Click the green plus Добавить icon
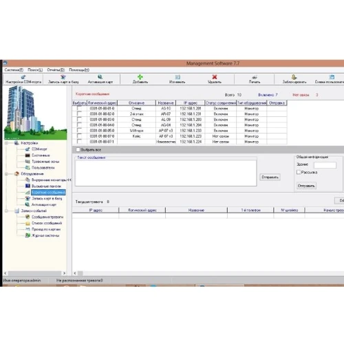The image size is (344, 344). tap(140, 77)
